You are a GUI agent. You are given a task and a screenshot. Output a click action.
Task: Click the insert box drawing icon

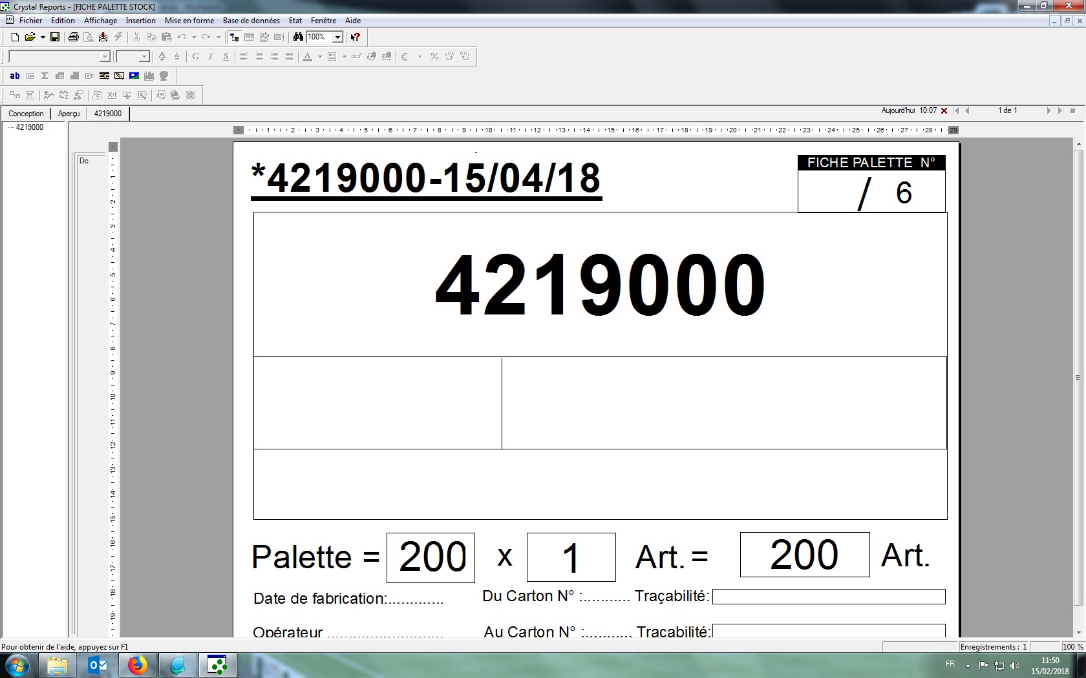[119, 76]
